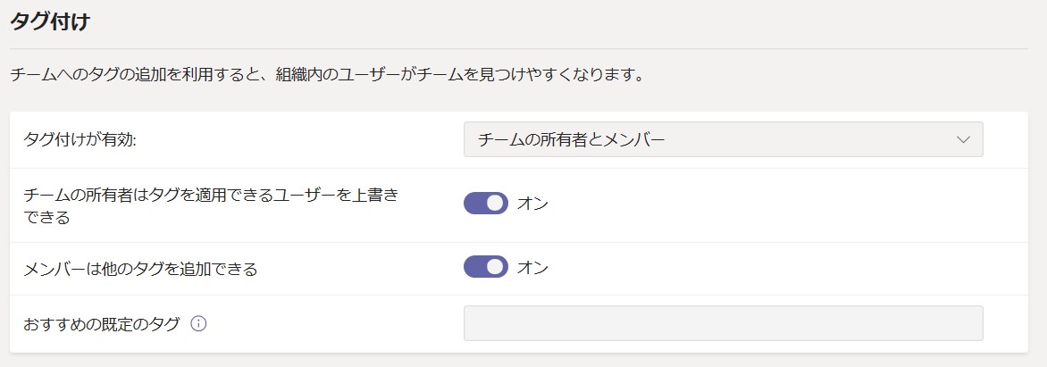The width and height of the screenshot is (1047, 367).
Task: Toggle off チームの所有者はタグを適用できるユーザーを上書きできる switch
Action: (x=485, y=204)
